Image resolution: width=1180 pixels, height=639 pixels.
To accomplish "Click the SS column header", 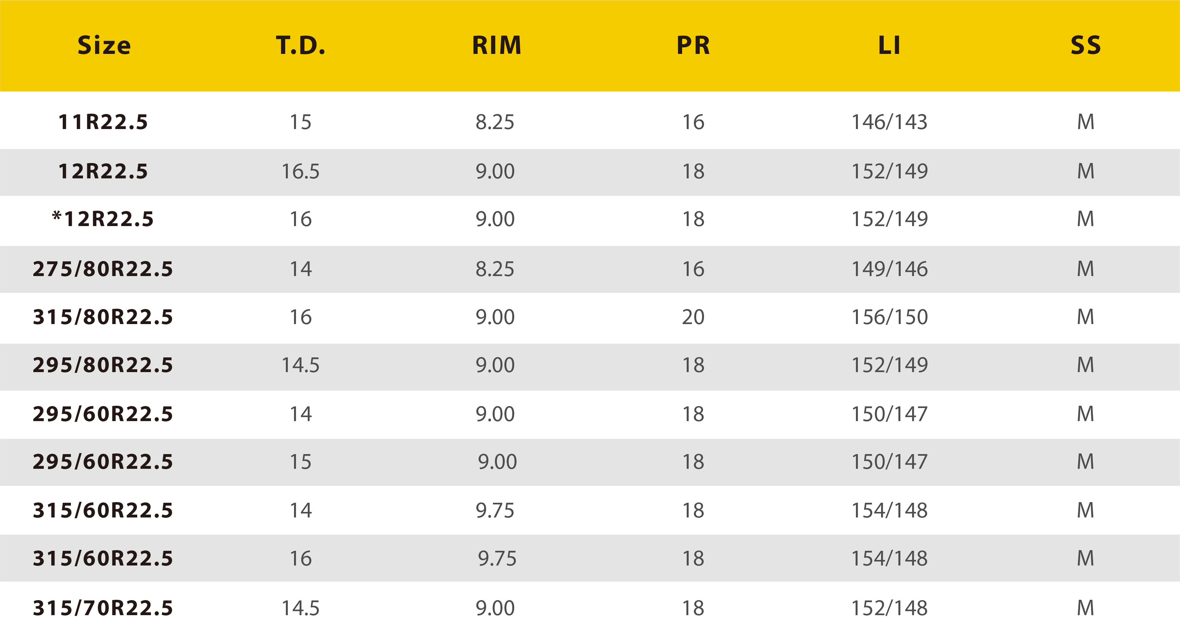I will 1085,45.
